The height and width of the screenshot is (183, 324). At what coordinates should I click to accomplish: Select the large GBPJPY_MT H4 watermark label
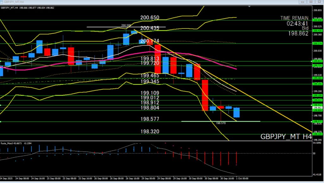click(286, 137)
